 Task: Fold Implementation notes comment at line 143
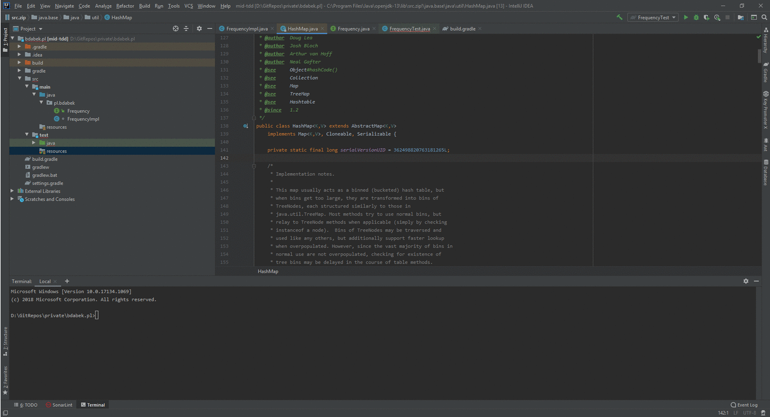(x=254, y=166)
